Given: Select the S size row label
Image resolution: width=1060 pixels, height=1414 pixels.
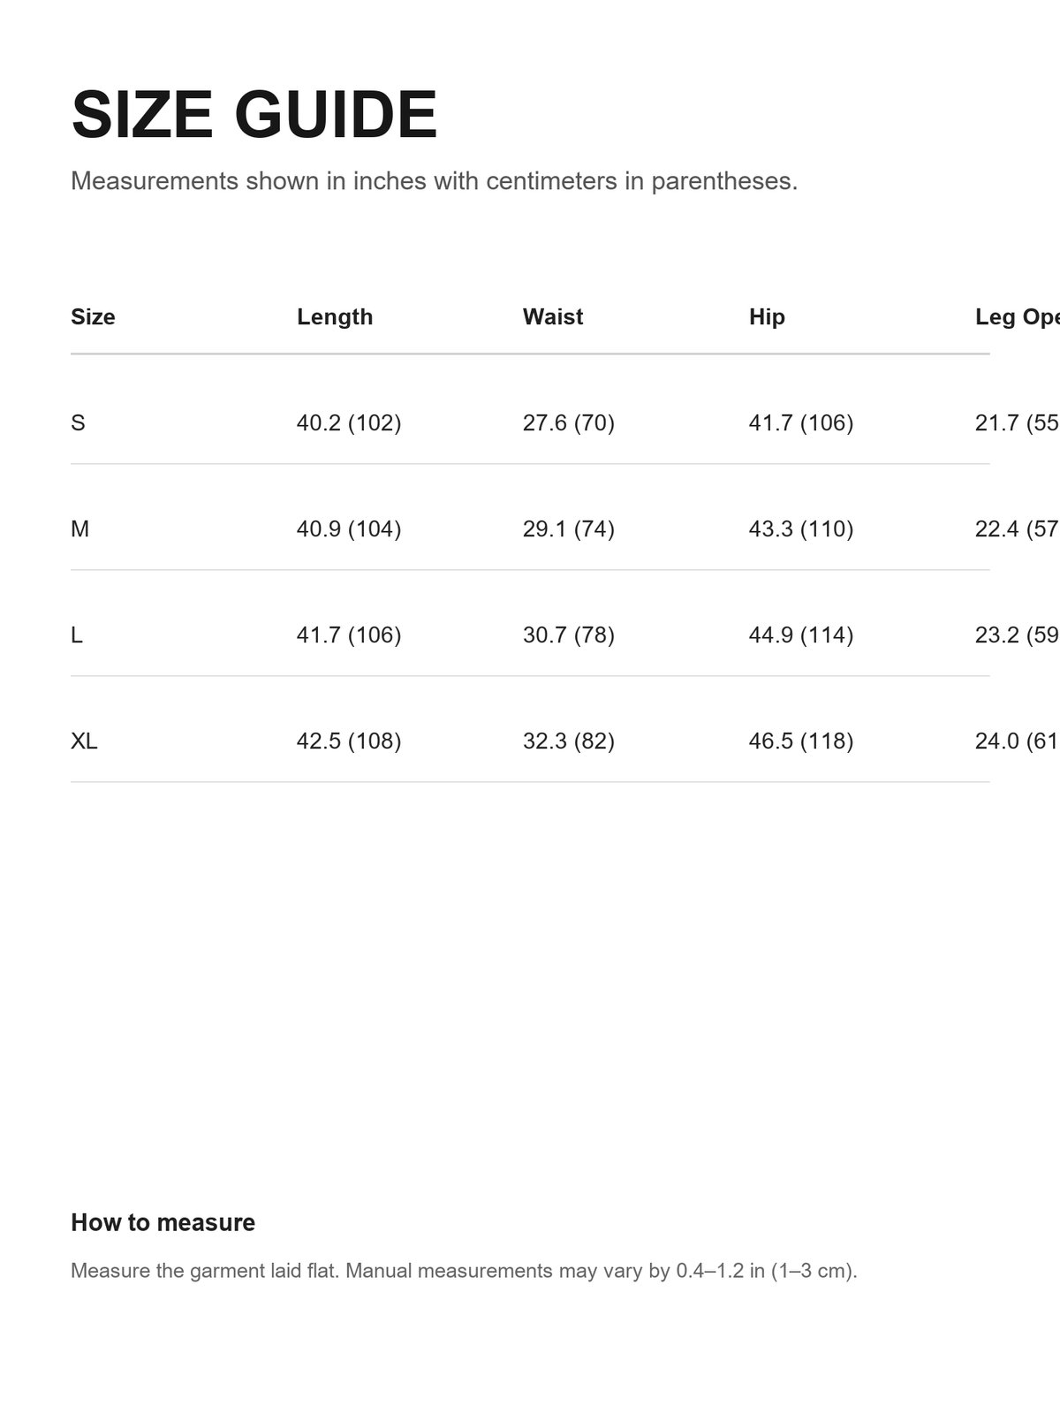Looking at the screenshot, I should point(78,422).
